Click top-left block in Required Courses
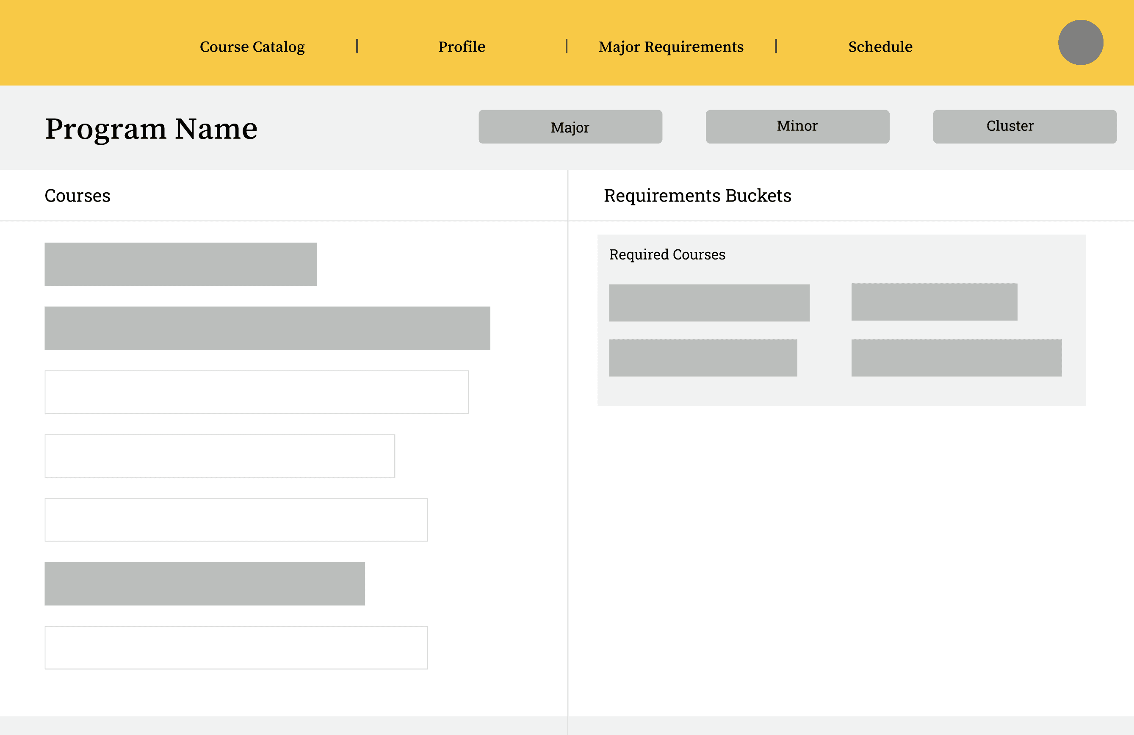 [709, 303]
